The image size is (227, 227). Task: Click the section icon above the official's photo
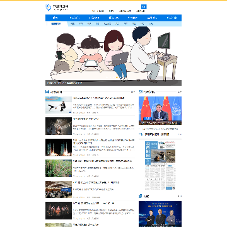(x=141, y=91)
